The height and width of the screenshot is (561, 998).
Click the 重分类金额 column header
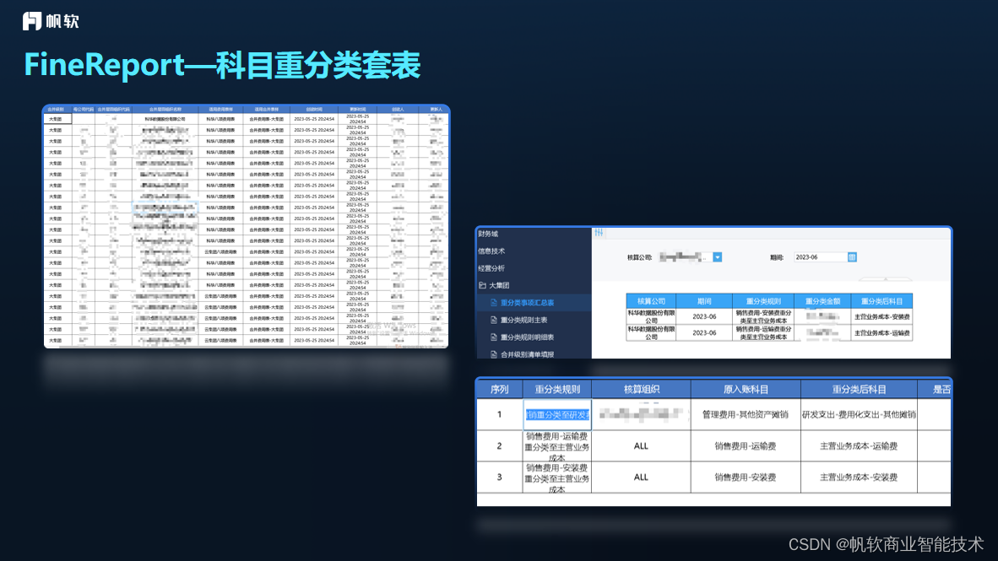click(822, 301)
